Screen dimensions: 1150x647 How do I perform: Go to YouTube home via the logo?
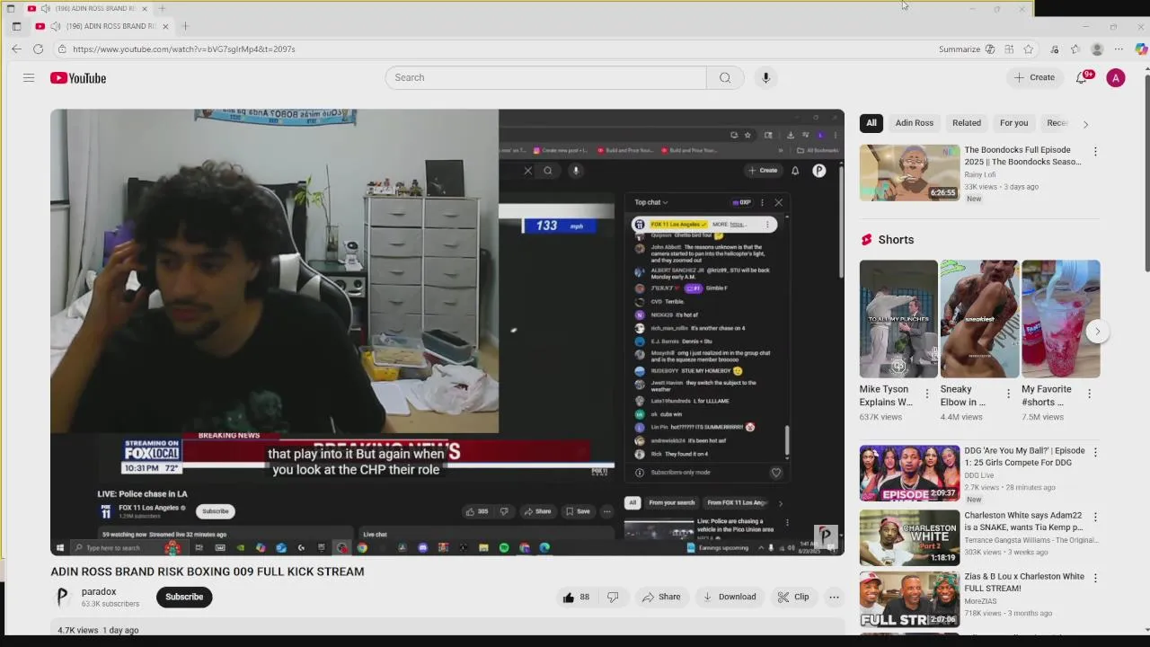78,78
